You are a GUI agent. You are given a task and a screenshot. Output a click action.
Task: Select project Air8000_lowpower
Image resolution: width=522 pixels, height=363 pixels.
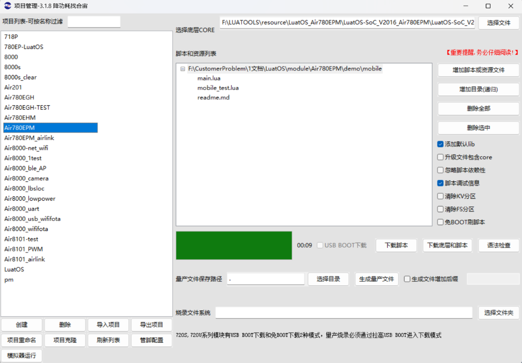[29, 199]
